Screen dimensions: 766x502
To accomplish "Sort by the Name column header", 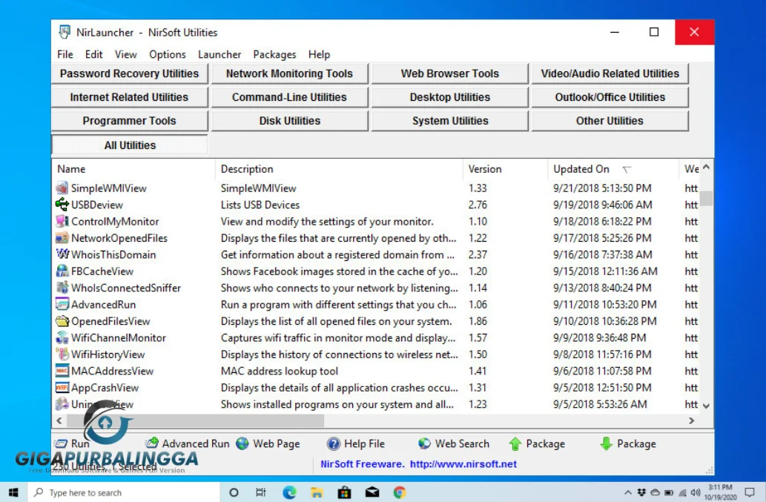I will pos(133,169).
